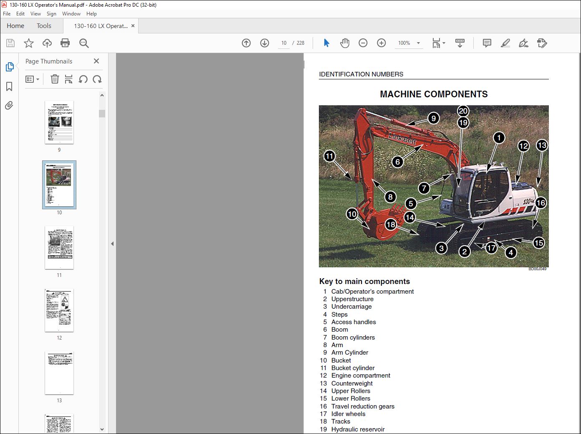581x434 pixels.
Task: Open the Find text magnifier tool
Action: pos(84,43)
